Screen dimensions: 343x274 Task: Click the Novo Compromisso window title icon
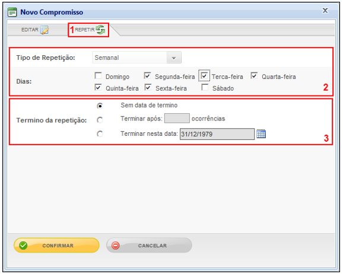tap(12, 12)
